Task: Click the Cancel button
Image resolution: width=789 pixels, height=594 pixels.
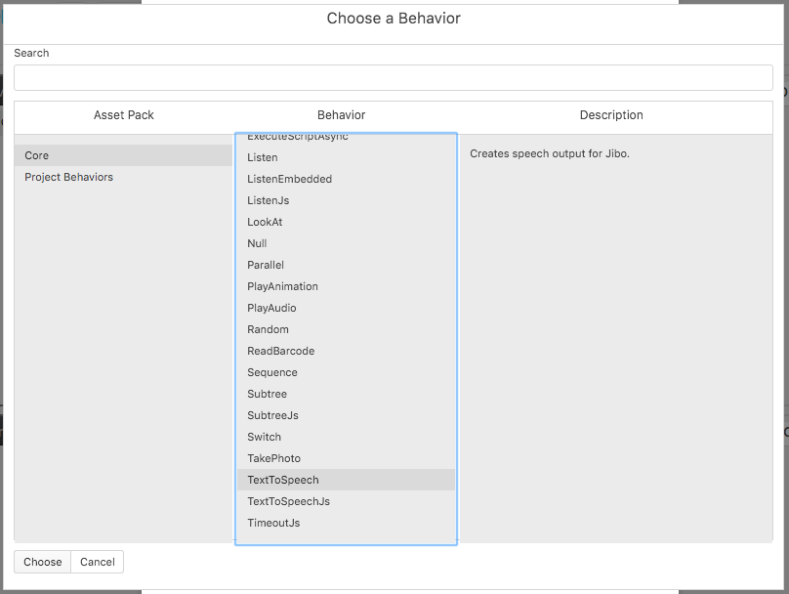Action: [x=98, y=562]
